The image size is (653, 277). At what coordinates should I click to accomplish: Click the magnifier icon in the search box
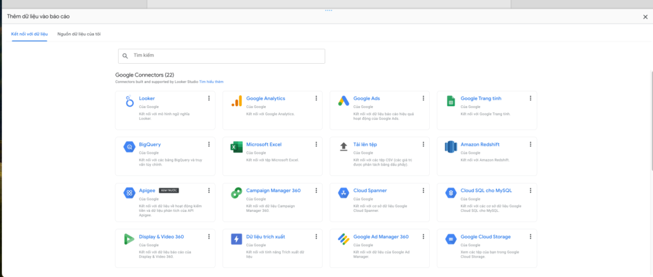125,56
